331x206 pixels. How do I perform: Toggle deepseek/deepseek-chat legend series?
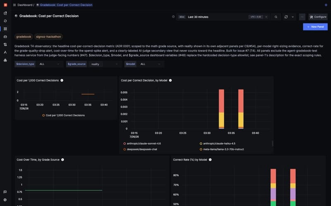[140, 149]
